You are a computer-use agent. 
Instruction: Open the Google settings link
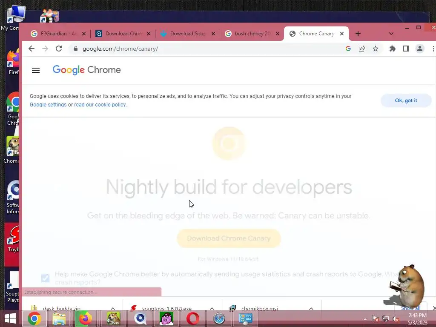48,105
